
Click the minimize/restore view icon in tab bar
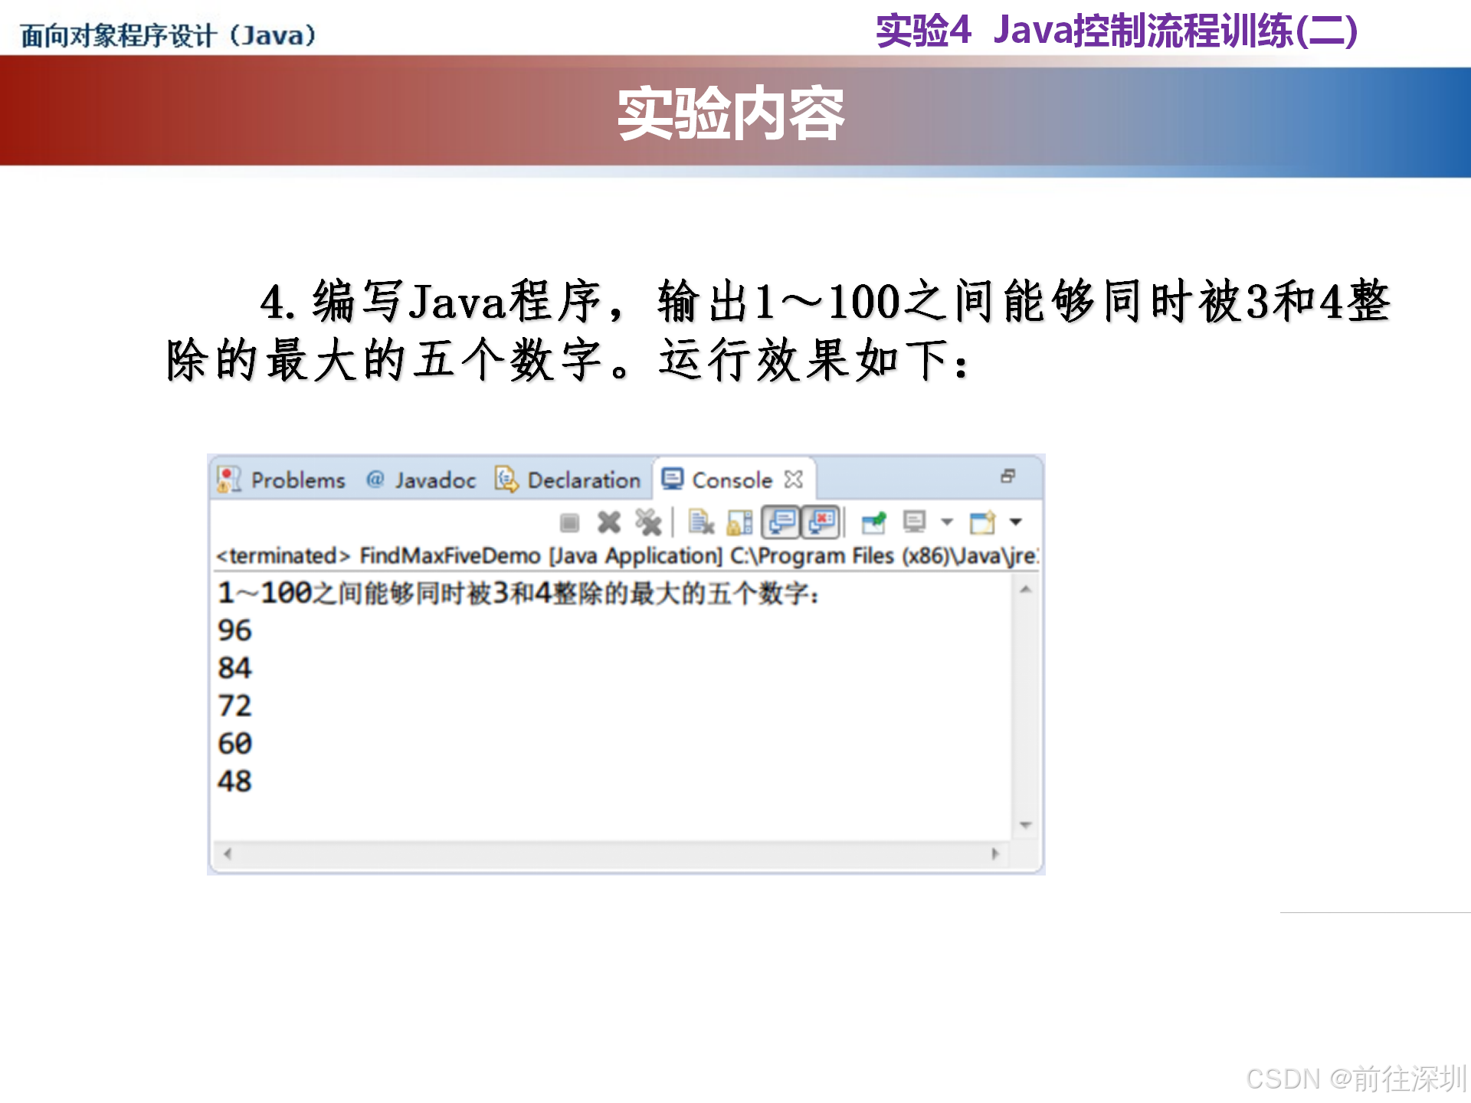[1007, 476]
